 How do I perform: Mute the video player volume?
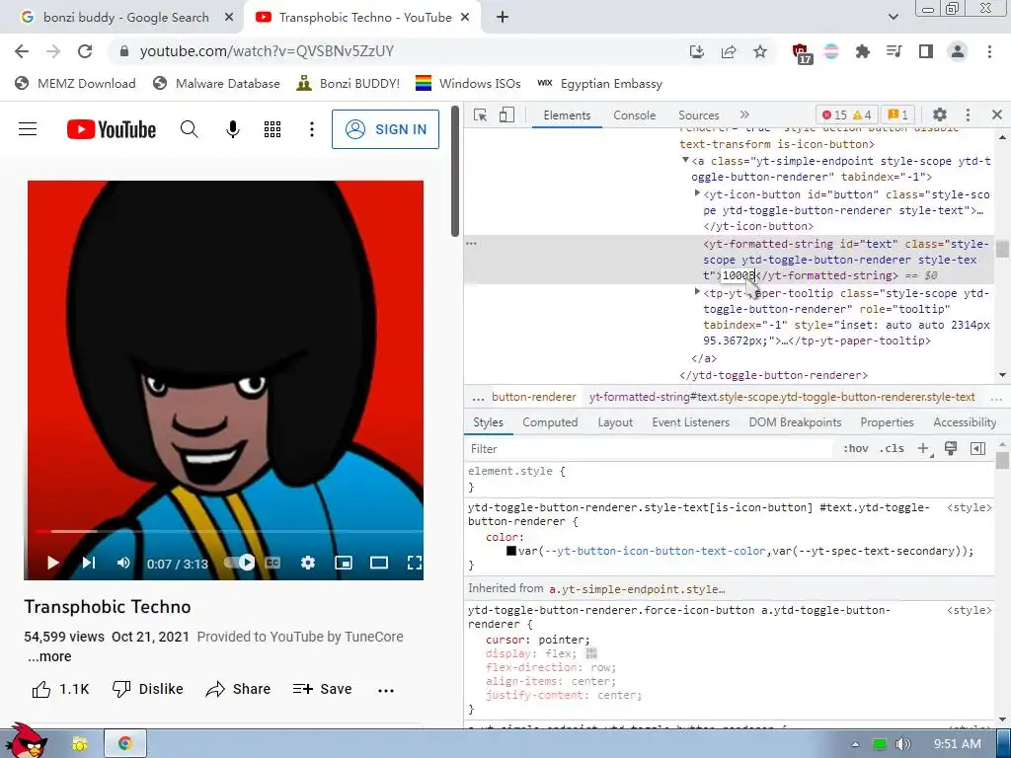coord(123,563)
